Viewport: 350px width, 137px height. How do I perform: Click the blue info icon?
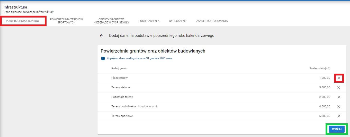(x=103, y=58)
